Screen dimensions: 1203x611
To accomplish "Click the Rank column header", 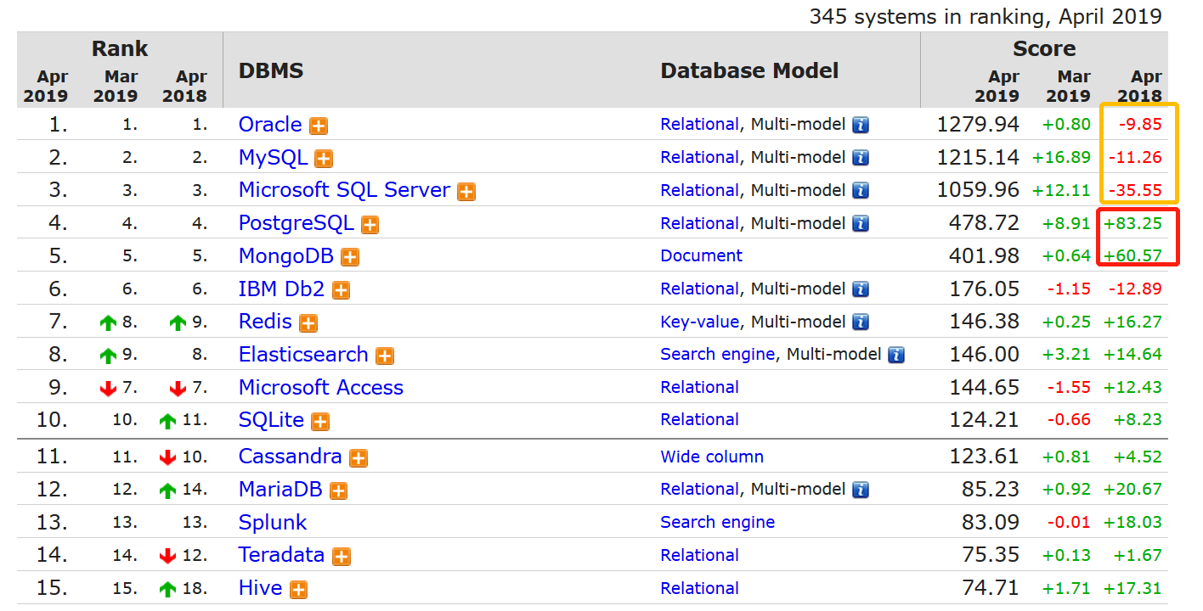I will tap(120, 49).
